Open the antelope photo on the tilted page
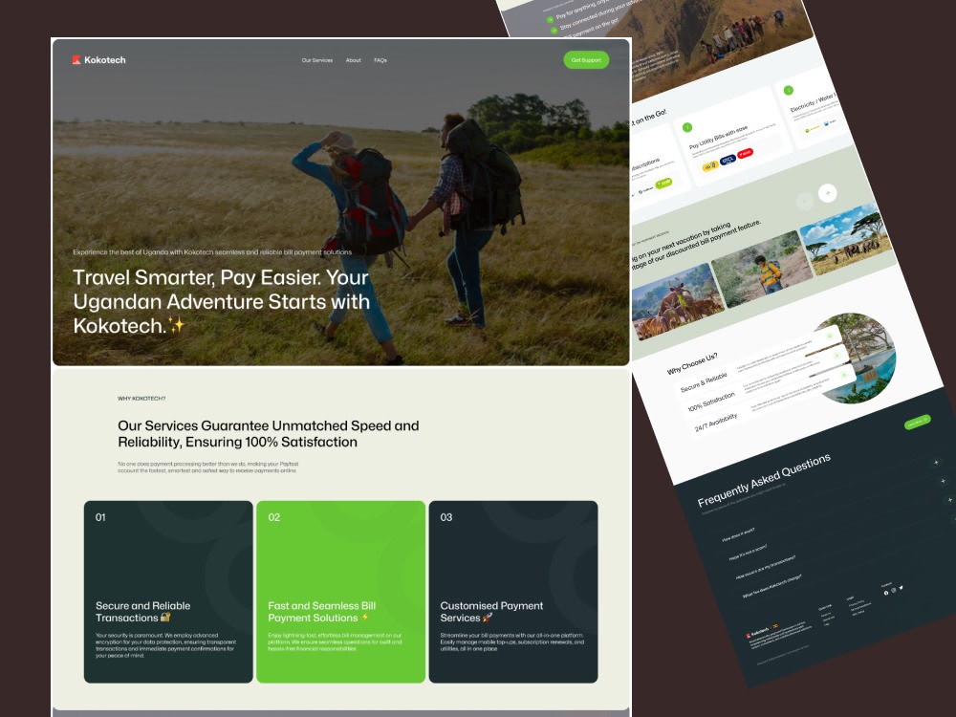This screenshot has width=956, height=717. (677, 301)
